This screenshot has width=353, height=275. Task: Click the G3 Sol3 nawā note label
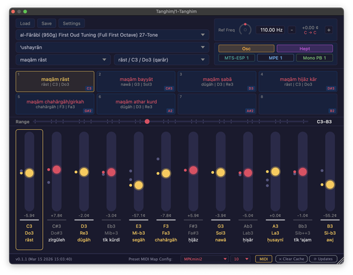(220, 233)
